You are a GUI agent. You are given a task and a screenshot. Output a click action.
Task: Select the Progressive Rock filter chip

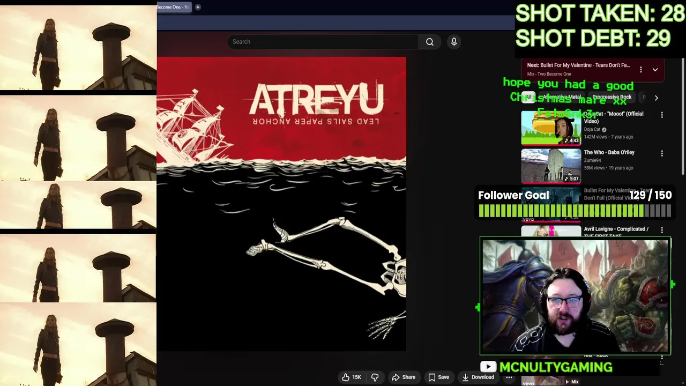[612, 97]
